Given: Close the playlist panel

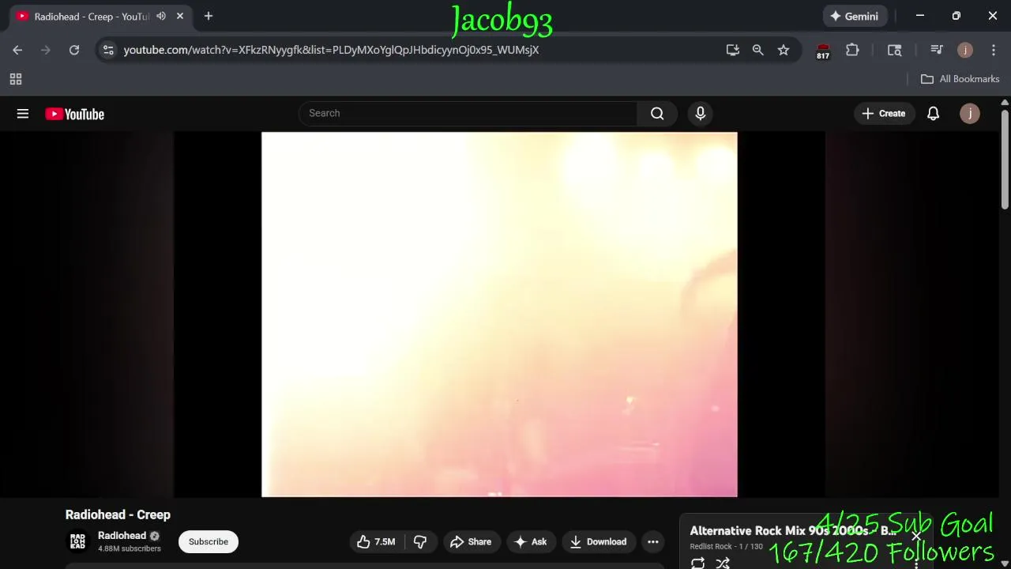Looking at the screenshot, I should pos(916,537).
